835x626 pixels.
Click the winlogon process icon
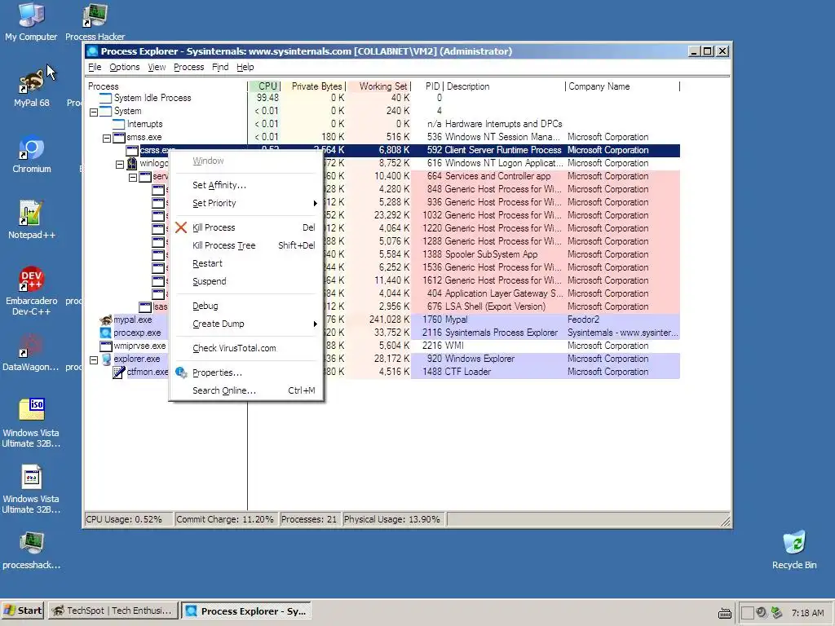pos(132,163)
